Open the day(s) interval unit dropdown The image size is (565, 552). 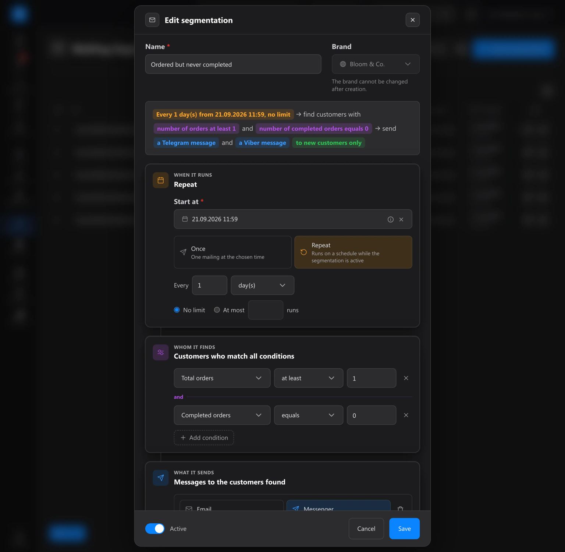click(x=263, y=285)
